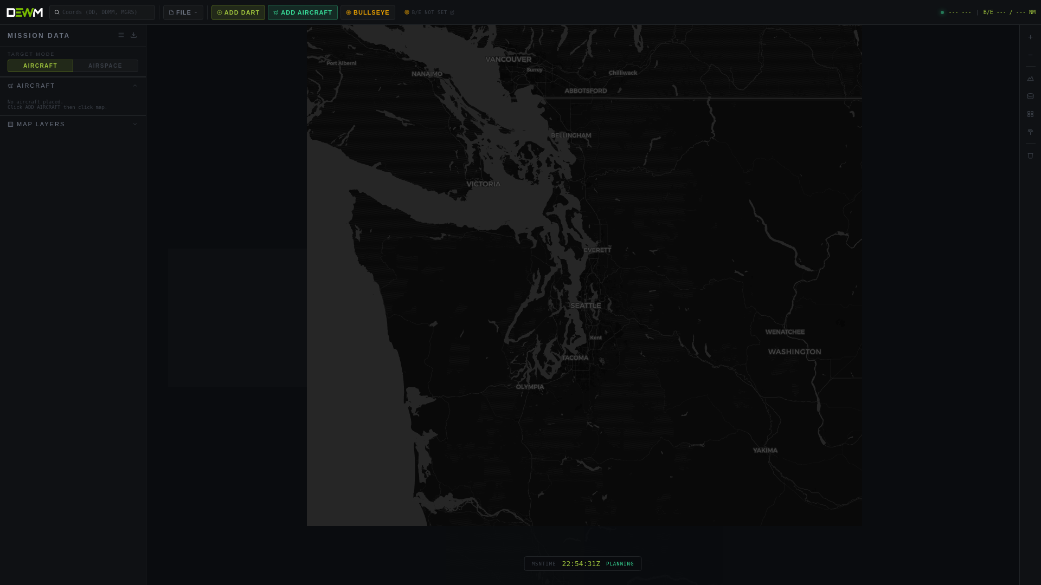Click the green status dot indicator
The height and width of the screenshot is (585, 1041).
(x=942, y=12)
